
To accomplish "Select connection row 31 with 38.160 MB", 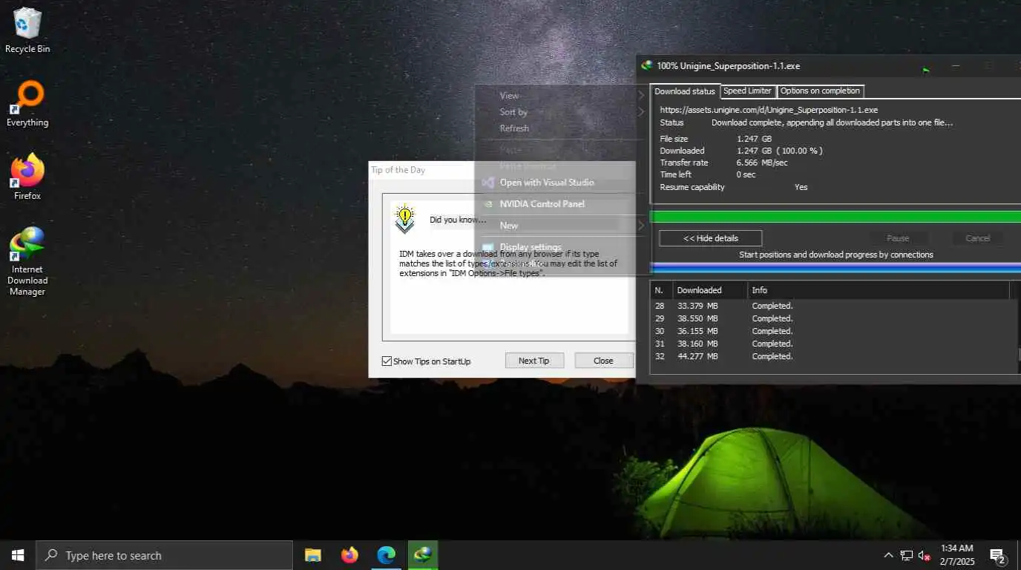I will [x=830, y=344].
